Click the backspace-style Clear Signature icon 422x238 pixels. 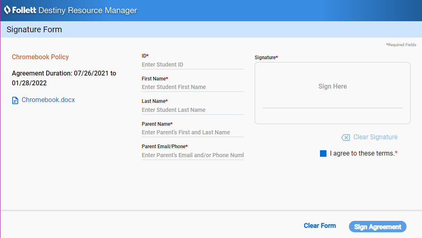(x=345, y=137)
